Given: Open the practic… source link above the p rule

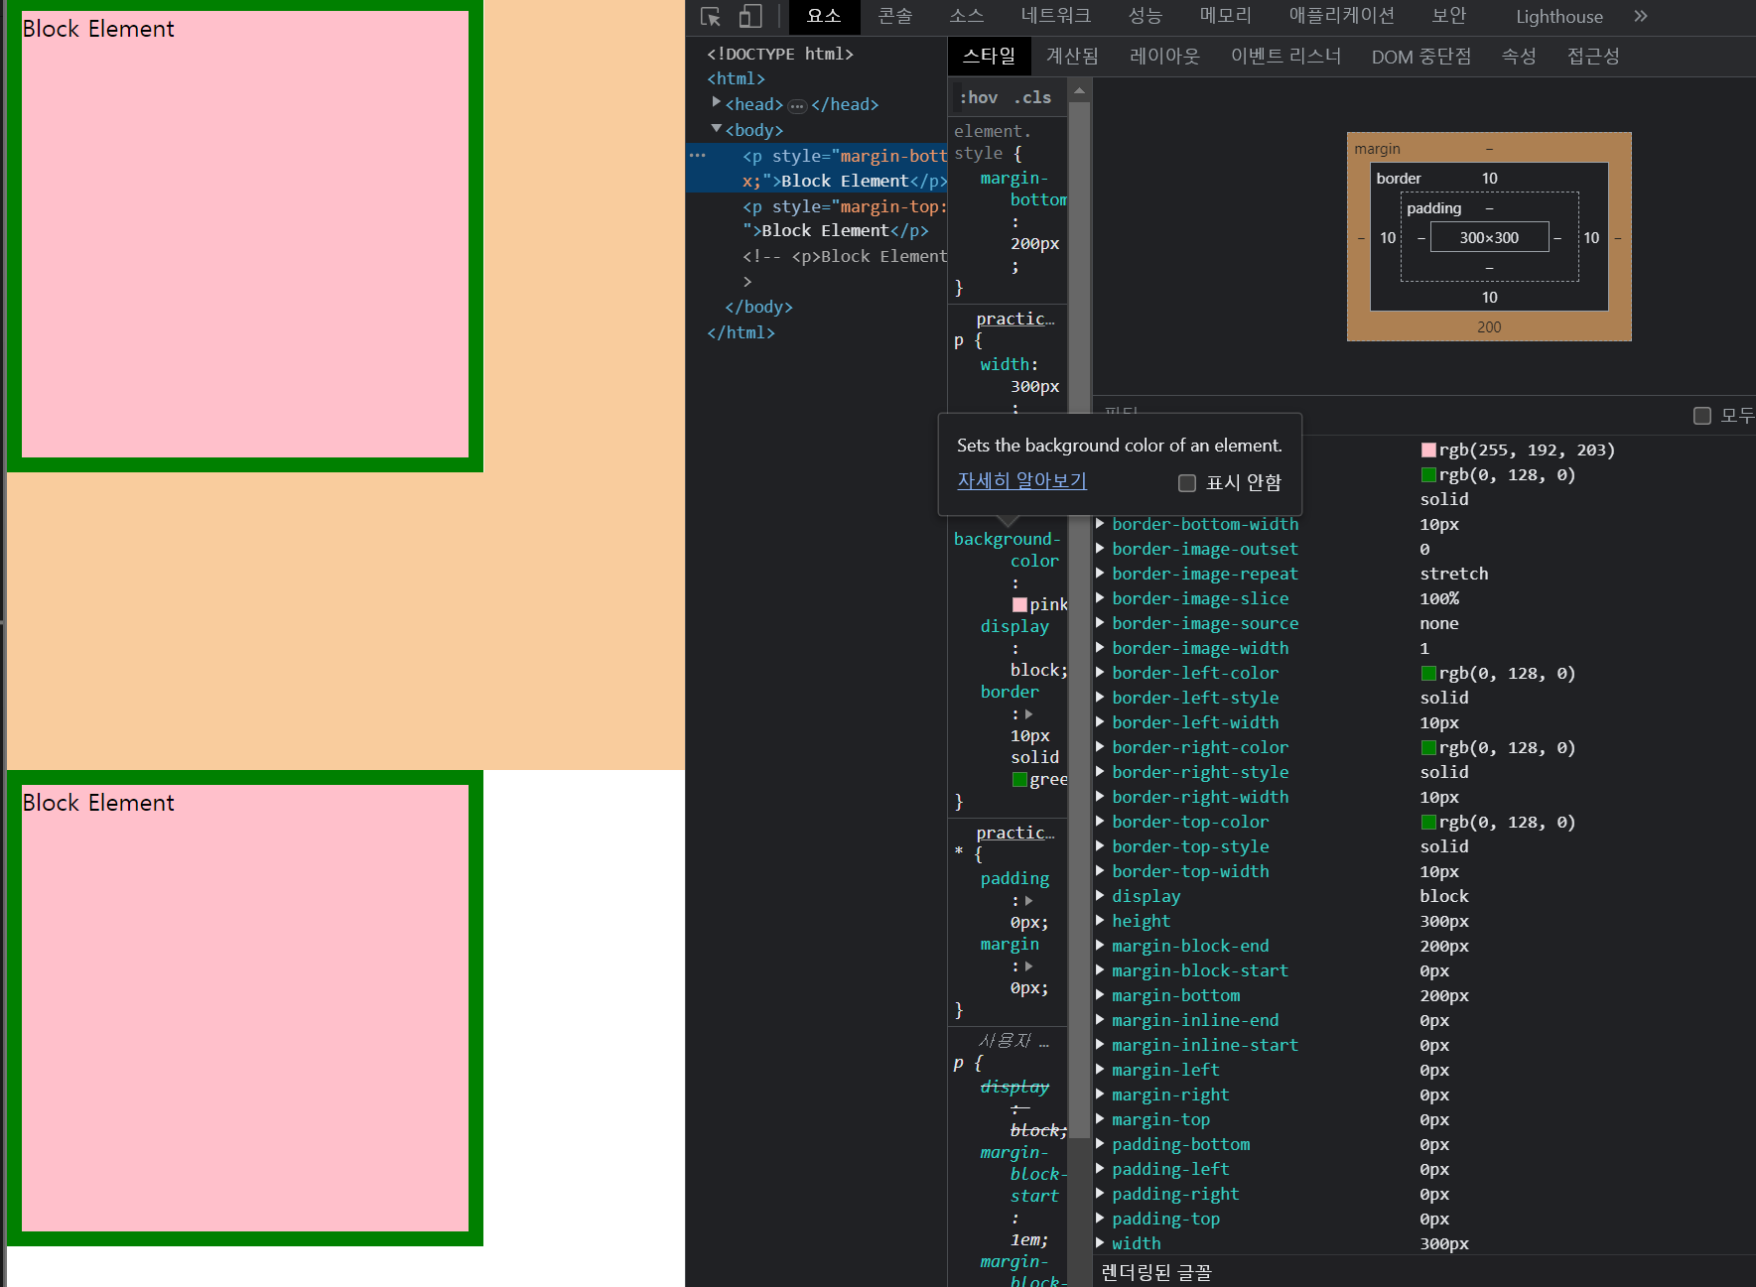Looking at the screenshot, I should click(1015, 319).
